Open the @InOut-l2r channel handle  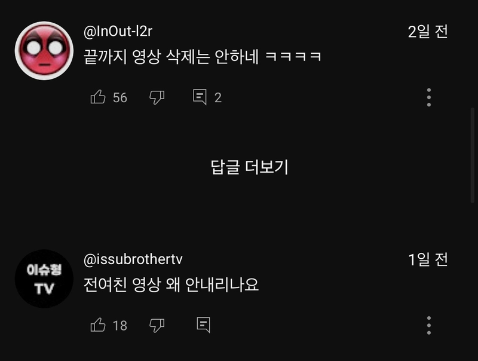click(118, 32)
